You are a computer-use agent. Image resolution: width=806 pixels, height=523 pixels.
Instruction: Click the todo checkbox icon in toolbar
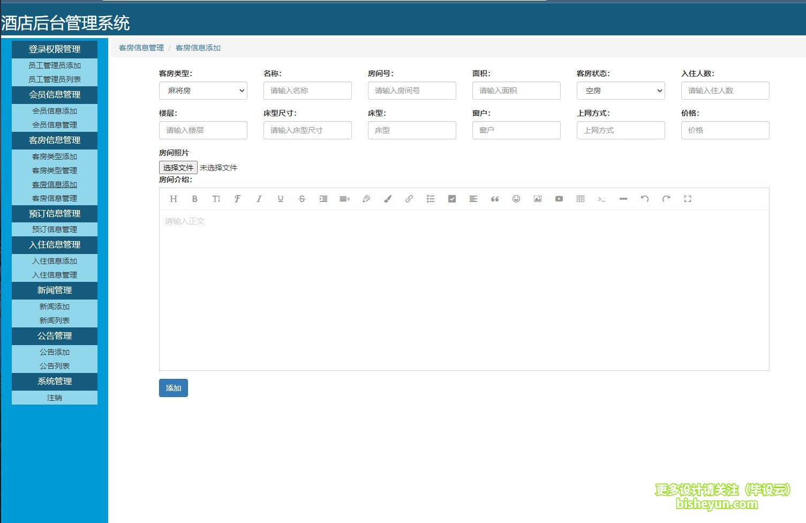[452, 199]
